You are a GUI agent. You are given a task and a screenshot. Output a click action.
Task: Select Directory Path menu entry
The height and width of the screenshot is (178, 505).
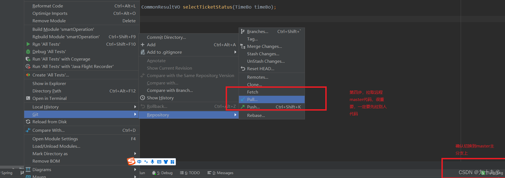tap(82, 91)
